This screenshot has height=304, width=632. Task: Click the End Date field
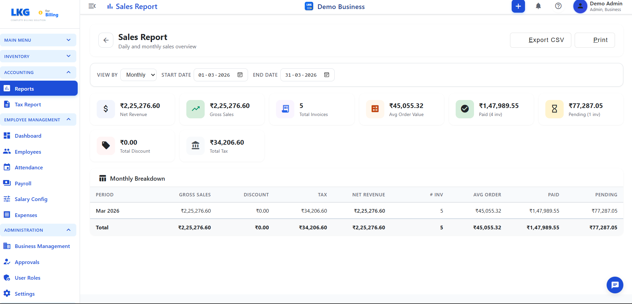[x=307, y=75]
